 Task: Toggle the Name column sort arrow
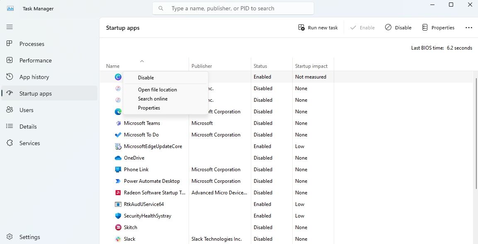pos(142,61)
